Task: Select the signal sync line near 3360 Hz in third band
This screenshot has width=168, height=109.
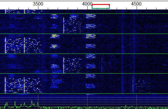Action: (x=24, y=45)
